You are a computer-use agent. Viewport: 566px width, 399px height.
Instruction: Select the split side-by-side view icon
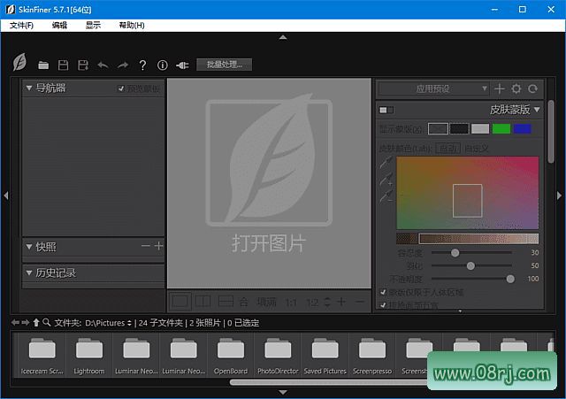(x=203, y=302)
